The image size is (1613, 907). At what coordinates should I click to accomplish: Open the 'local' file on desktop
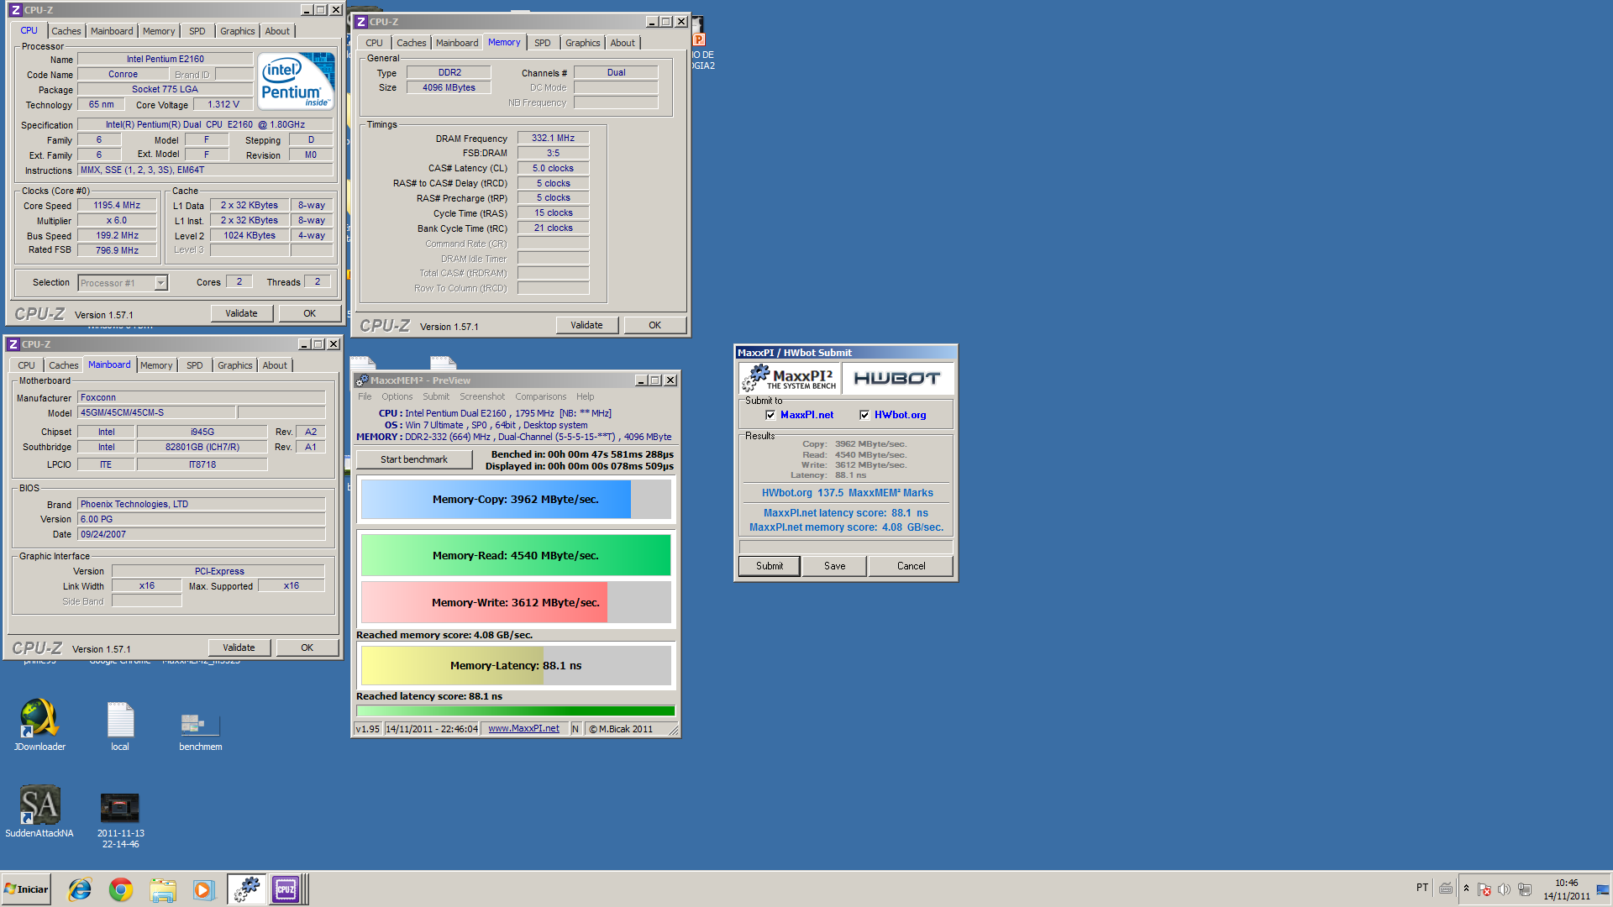(x=120, y=725)
